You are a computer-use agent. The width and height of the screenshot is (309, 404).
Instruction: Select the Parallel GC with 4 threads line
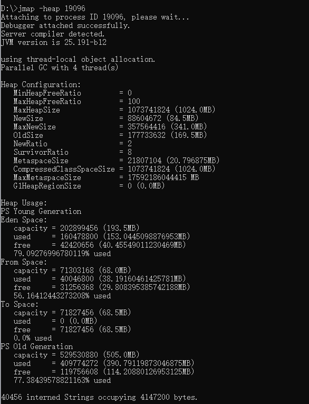point(60,68)
